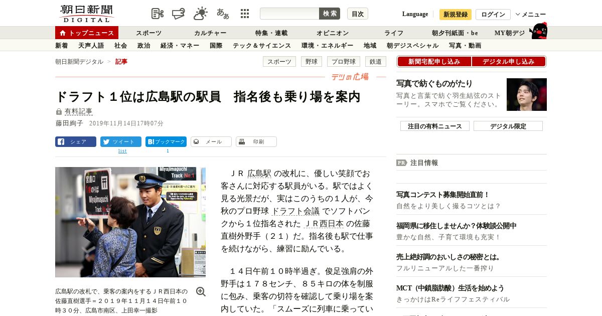Screen dimensions: 602x316
Task: Open the news list icon in header
Action: coord(158,14)
